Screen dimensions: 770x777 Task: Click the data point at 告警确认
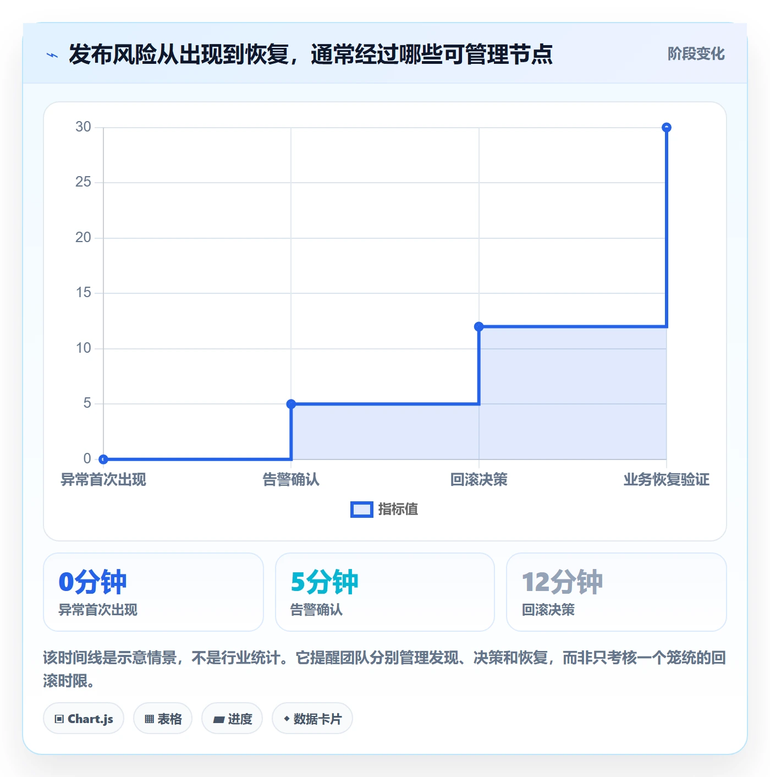click(291, 404)
